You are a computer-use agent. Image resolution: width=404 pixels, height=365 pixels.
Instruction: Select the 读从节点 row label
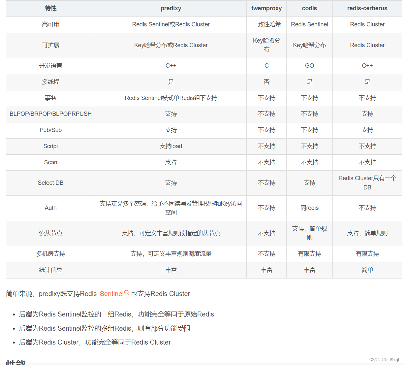pos(50,233)
